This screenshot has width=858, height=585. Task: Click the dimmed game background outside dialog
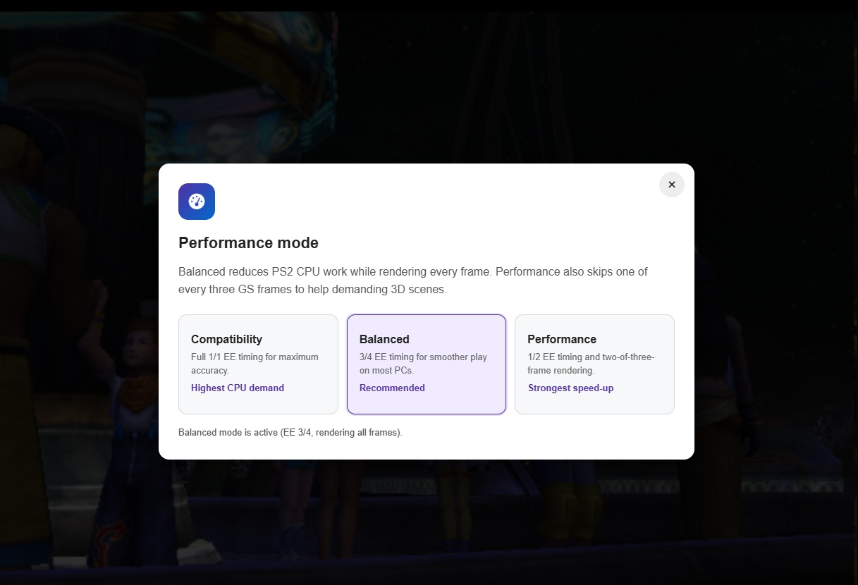tap(776, 282)
